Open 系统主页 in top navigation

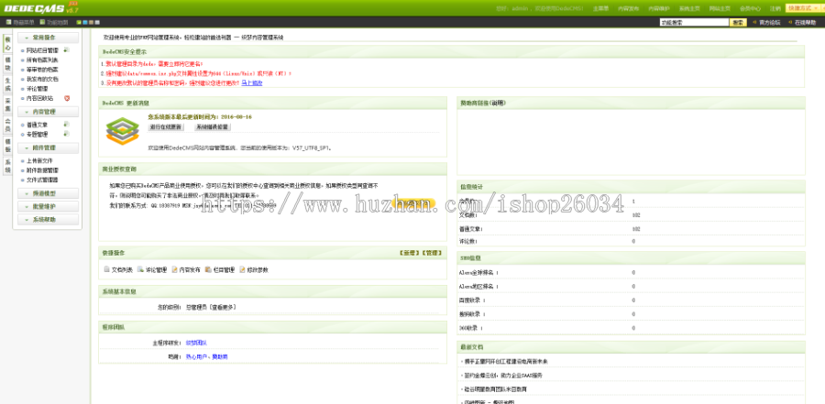coord(689,8)
